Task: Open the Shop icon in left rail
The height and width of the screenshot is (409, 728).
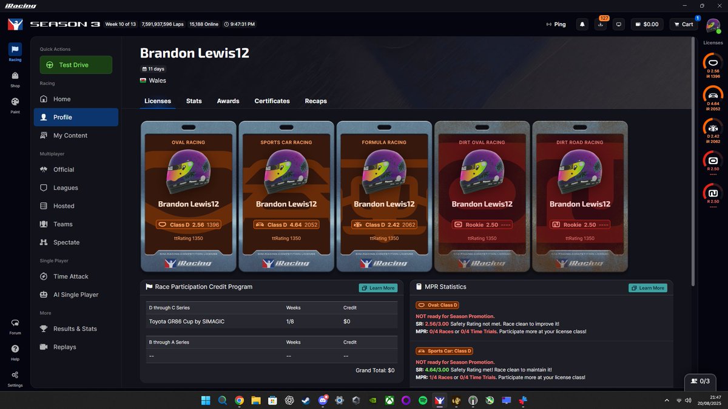Action: tap(15, 79)
